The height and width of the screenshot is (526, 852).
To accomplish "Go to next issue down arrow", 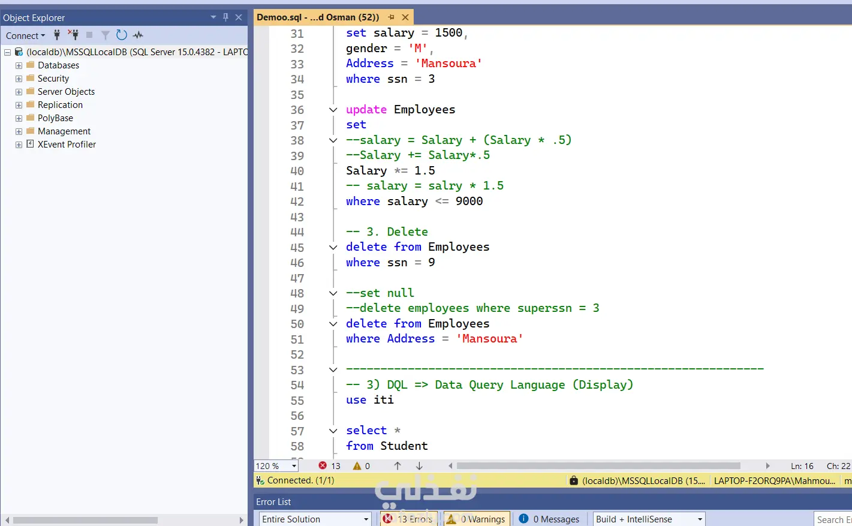I will (419, 466).
